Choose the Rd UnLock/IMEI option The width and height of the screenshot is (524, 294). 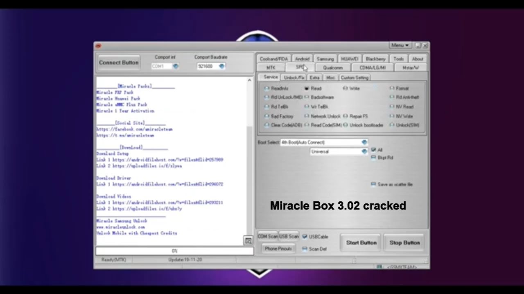(283, 97)
